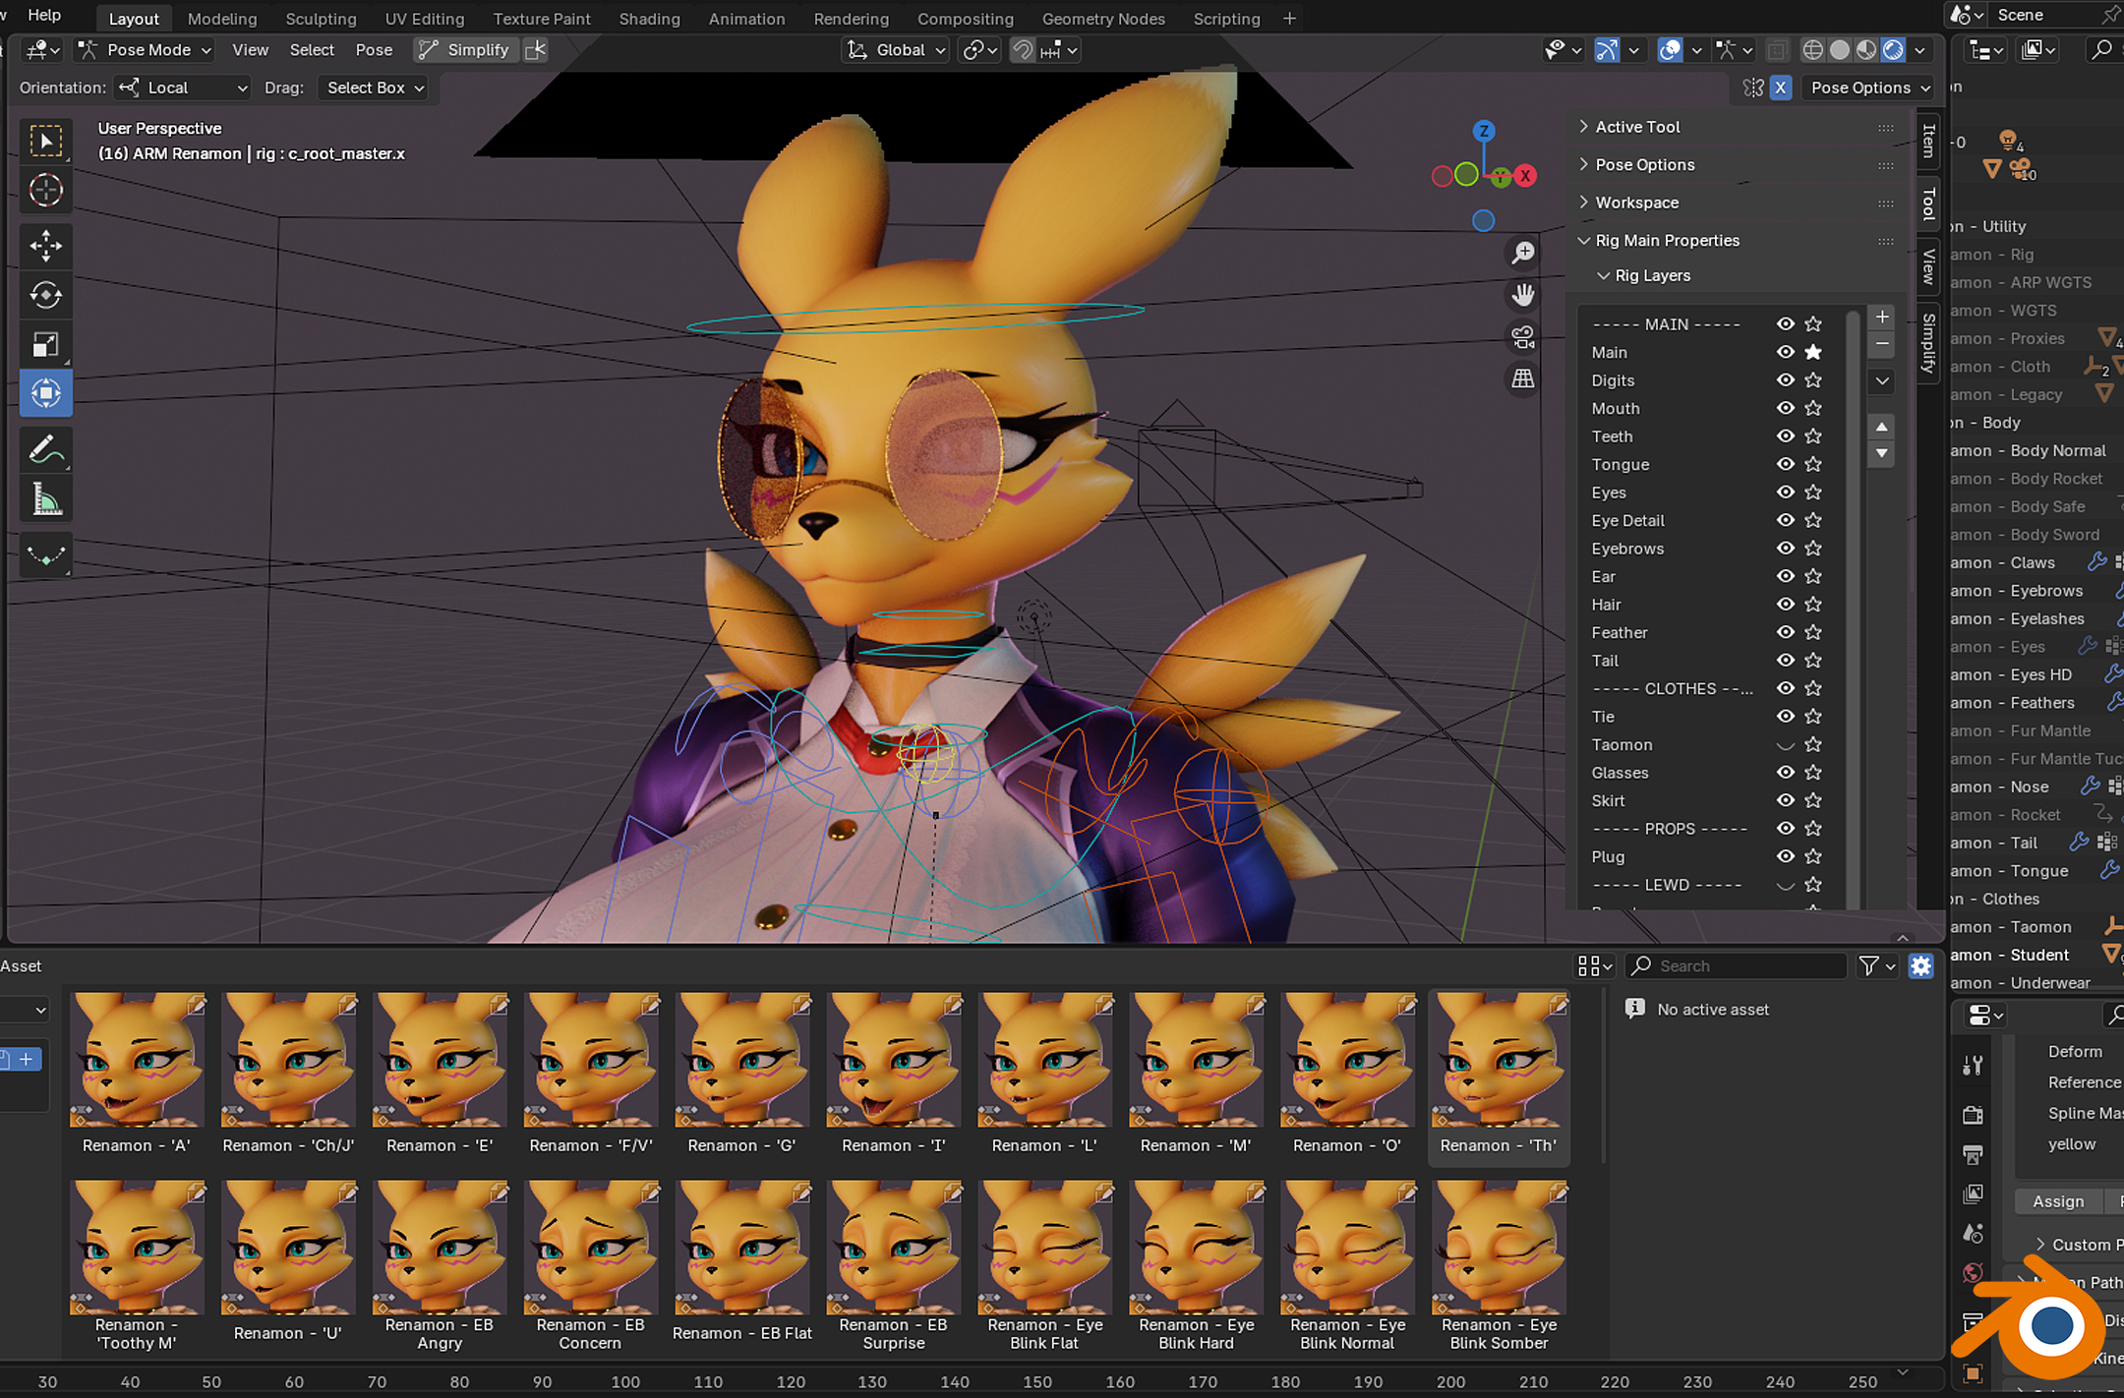Image resolution: width=2124 pixels, height=1398 pixels.
Task: Select the Measure tool
Action: click(46, 498)
